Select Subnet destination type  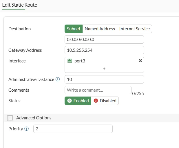(x=74, y=29)
